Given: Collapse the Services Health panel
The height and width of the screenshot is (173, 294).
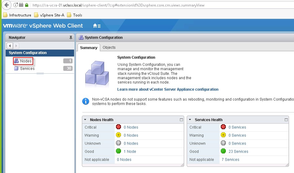Looking at the screenshot, I should [190, 120].
